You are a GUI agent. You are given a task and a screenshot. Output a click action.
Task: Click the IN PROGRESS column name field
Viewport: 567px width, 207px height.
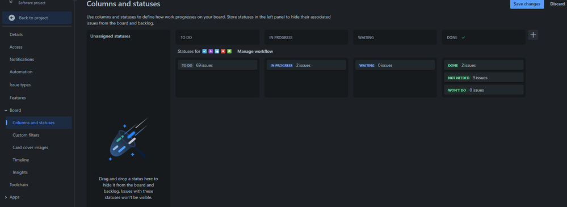306,37
